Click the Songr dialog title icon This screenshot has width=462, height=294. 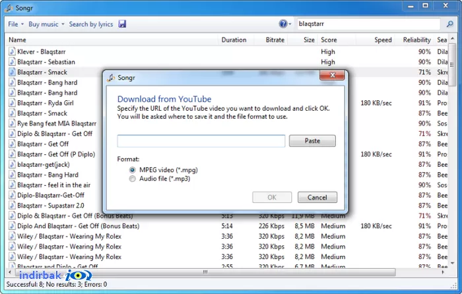point(111,78)
